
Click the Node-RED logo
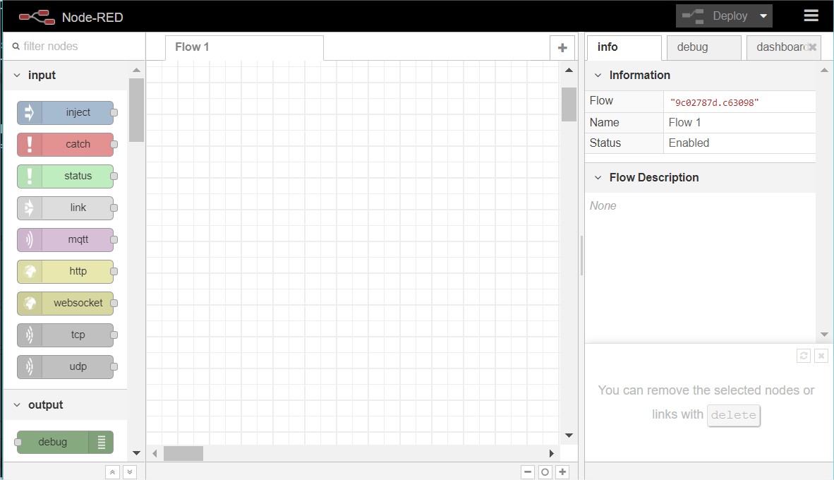coord(37,18)
